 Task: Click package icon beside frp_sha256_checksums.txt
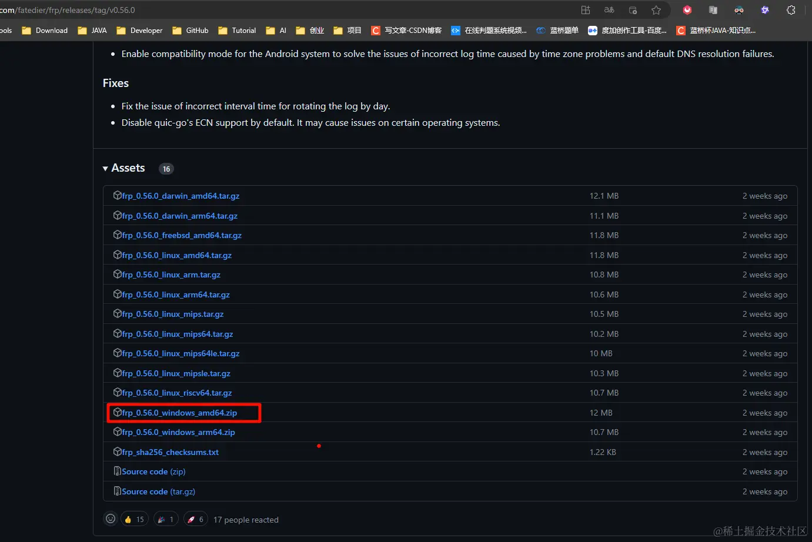click(x=118, y=451)
